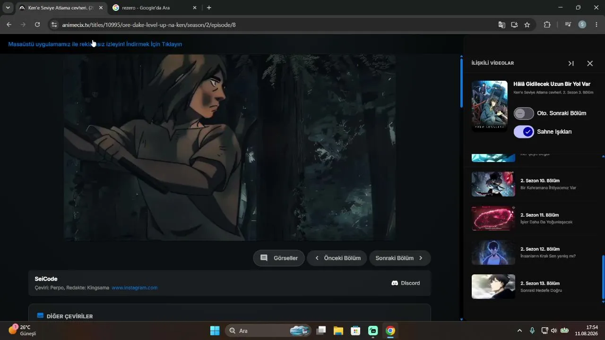Click the DİĞER ÇEVİRİLER heading
Screen dimensions: 605x340
coord(69,316)
